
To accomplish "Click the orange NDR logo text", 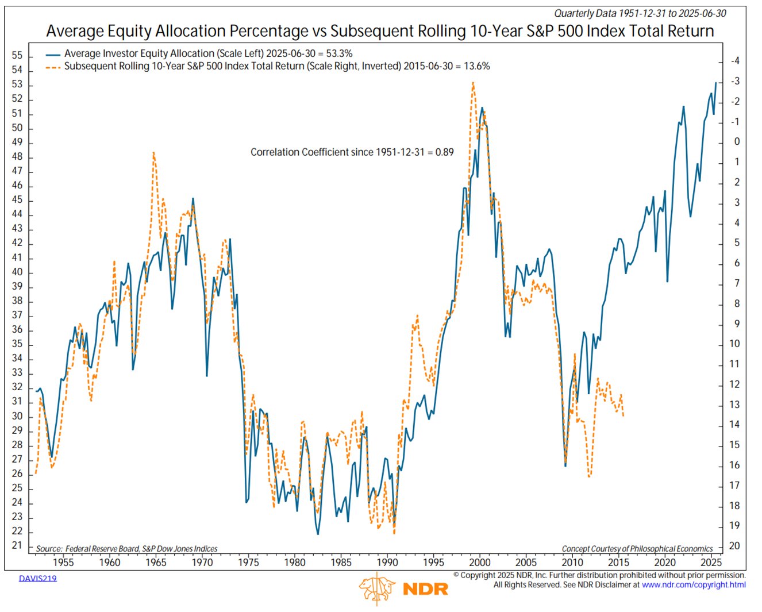I will click(425, 589).
